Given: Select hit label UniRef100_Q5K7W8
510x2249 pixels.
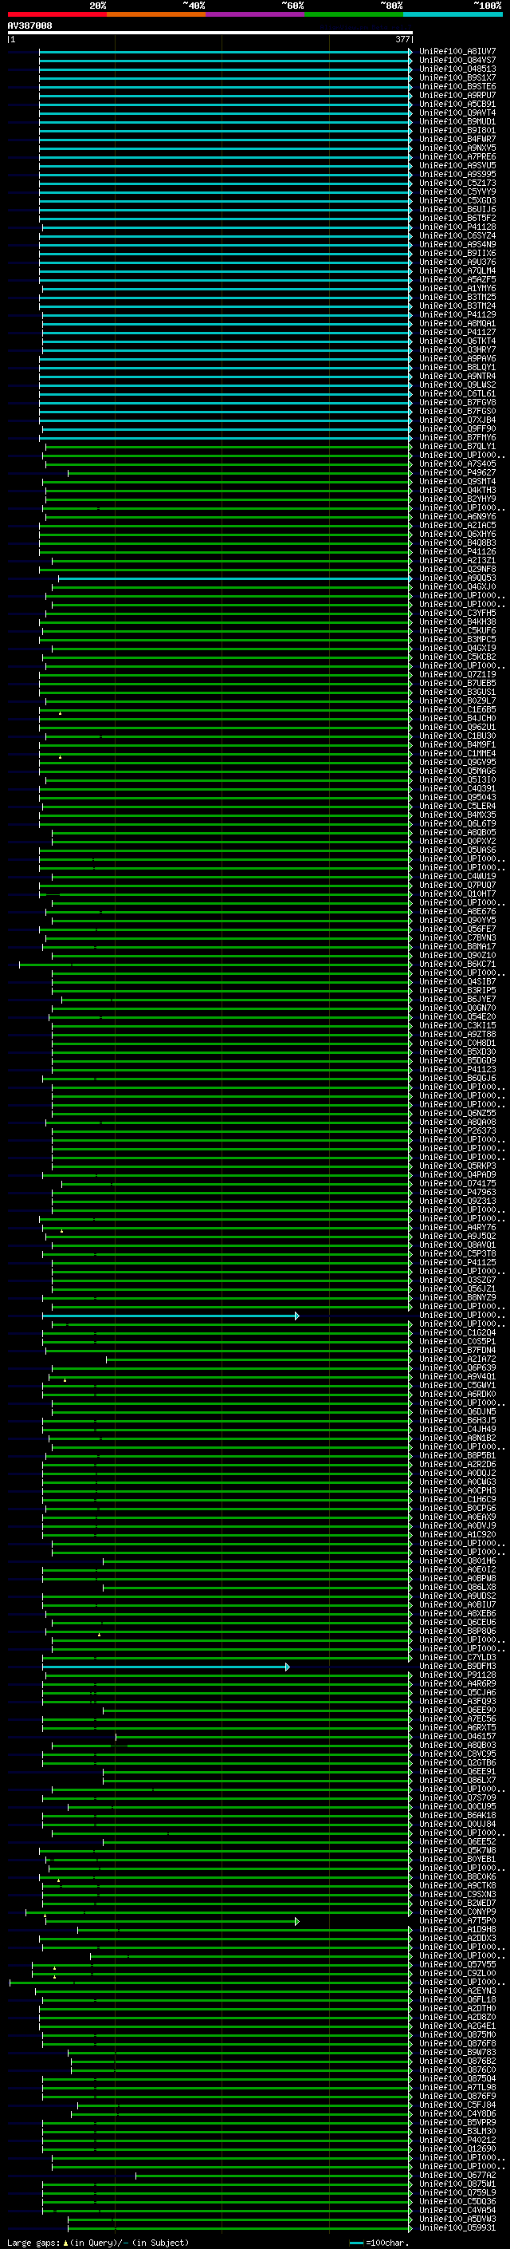Looking at the screenshot, I should coord(457,1851).
